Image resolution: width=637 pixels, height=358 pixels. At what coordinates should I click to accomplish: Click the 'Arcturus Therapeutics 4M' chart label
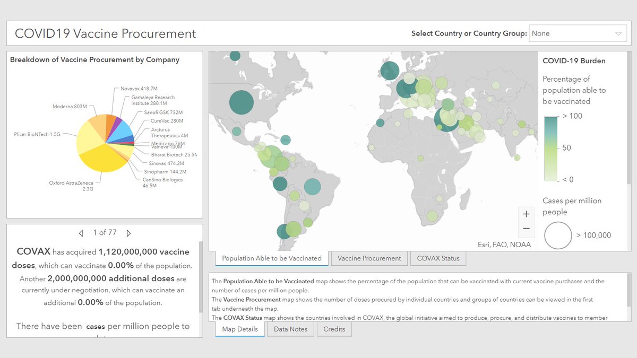pos(169,133)
